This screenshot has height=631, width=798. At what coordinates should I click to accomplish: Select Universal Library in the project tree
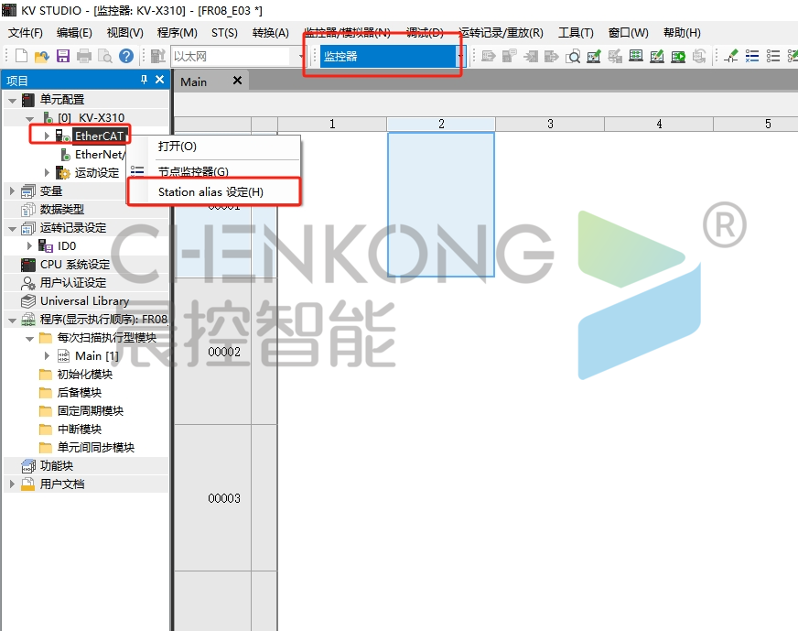coord(84,301)
